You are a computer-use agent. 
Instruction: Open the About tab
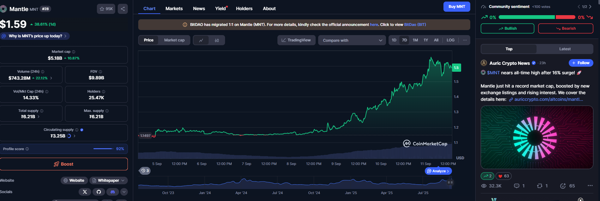tap(269, 9)
